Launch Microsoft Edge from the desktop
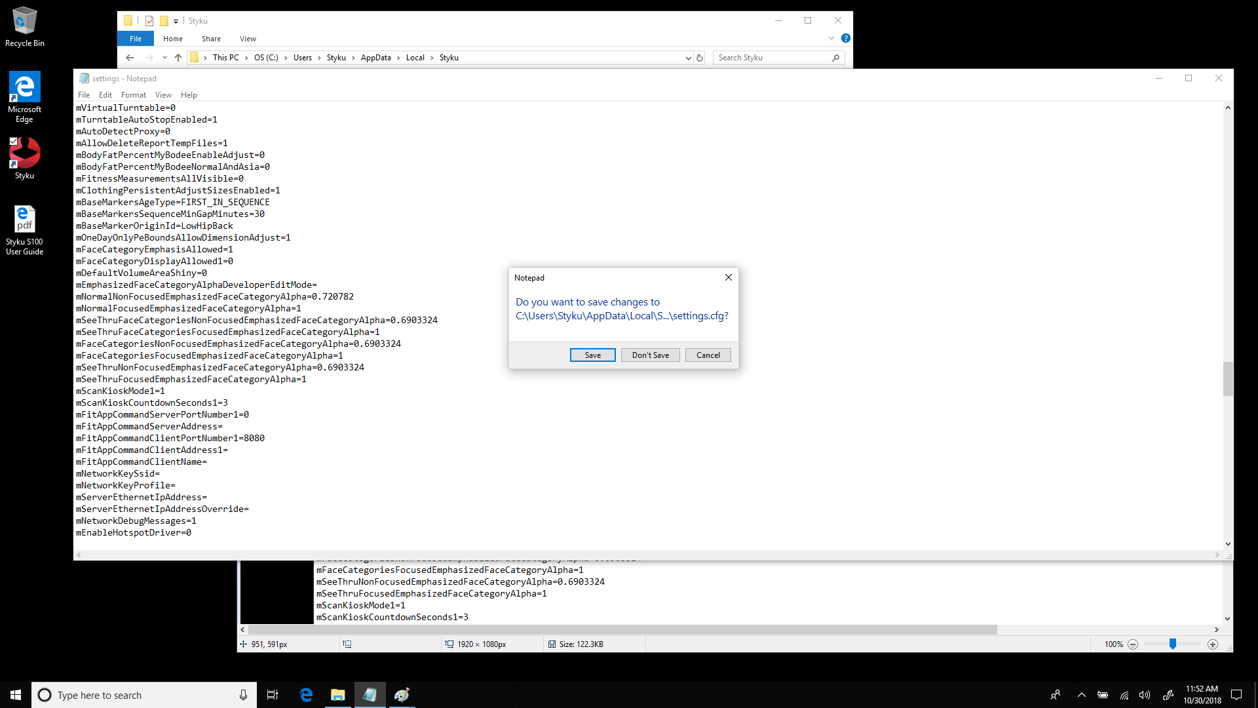This screenshot has width=1258, height=708. point(24,86)
